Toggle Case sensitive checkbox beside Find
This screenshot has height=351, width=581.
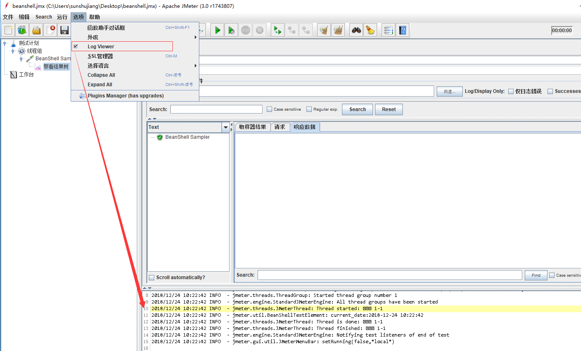pyautogui.click(x=552, y=275)
